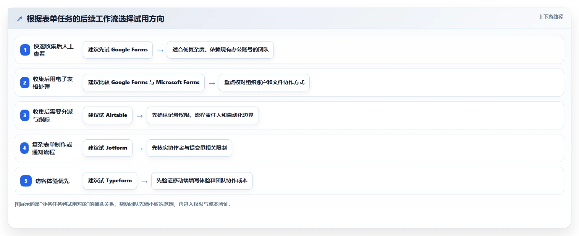Screen dimensions: 579x236
Task: Click the 复杂表单制作或通知流程 label
Action: pos(52,148)
